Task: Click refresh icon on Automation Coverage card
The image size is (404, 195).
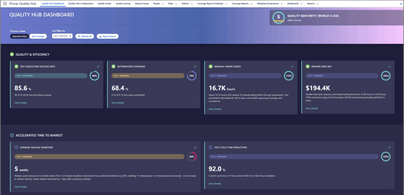Action: (195, 66)
